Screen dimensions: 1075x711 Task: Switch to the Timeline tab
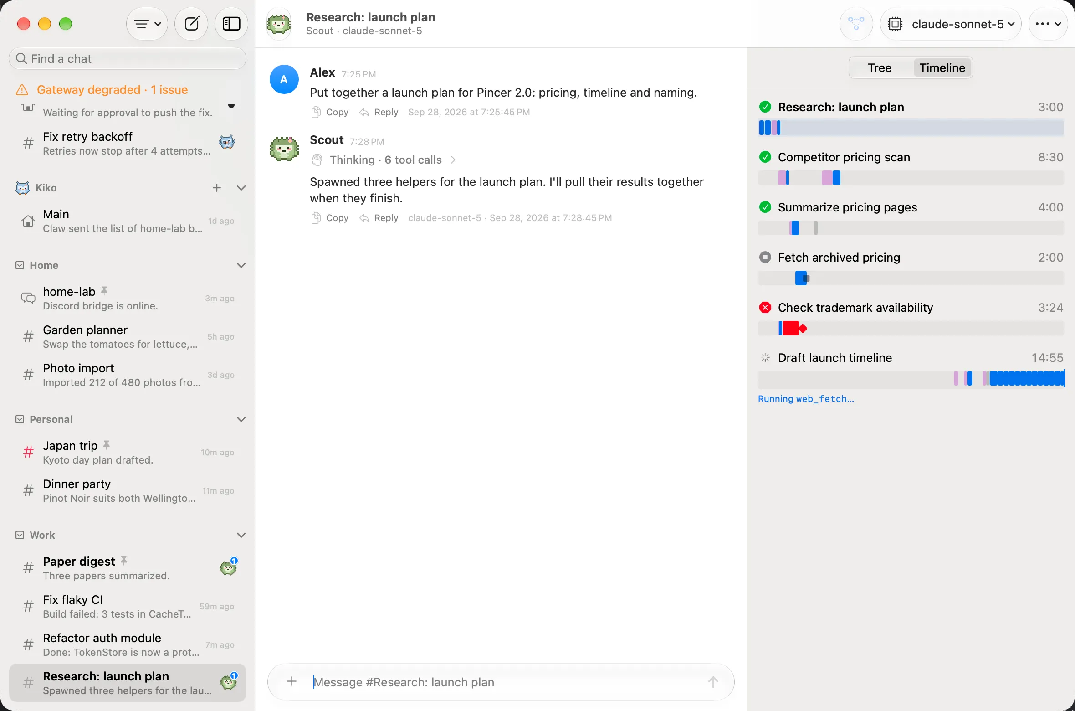coord(942,68)
